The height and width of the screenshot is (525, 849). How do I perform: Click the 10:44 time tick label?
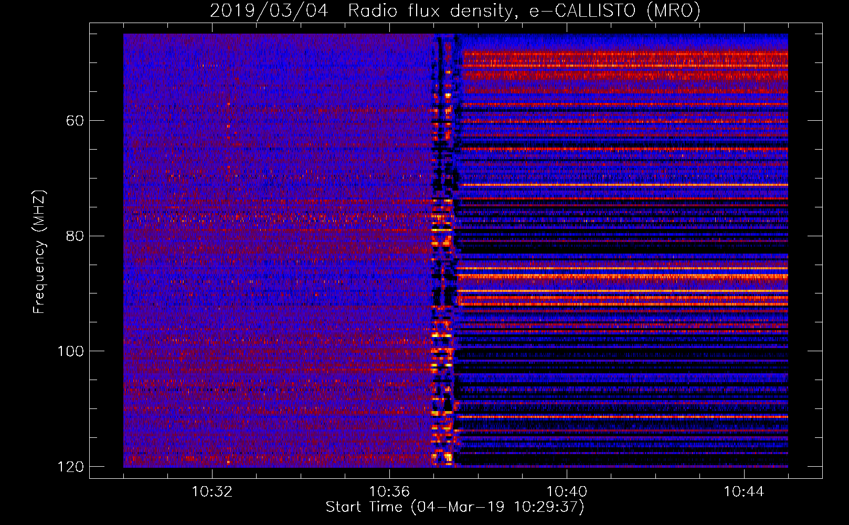pyautogui.click(x=744, y=492)
